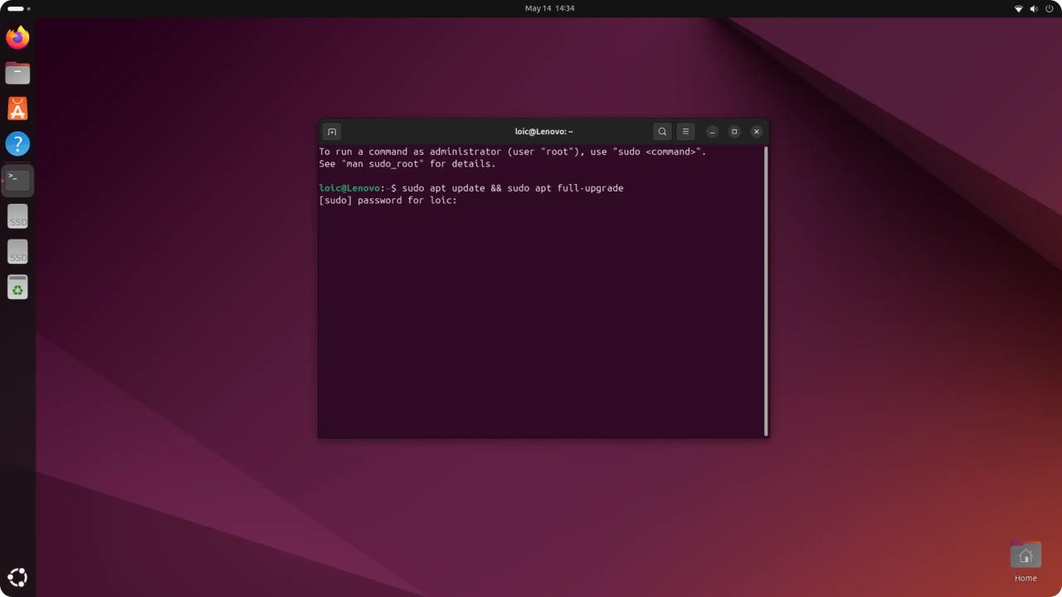Open the first SSD drive in dock
Screen dimensions: 1062x597
pos(17,216)
